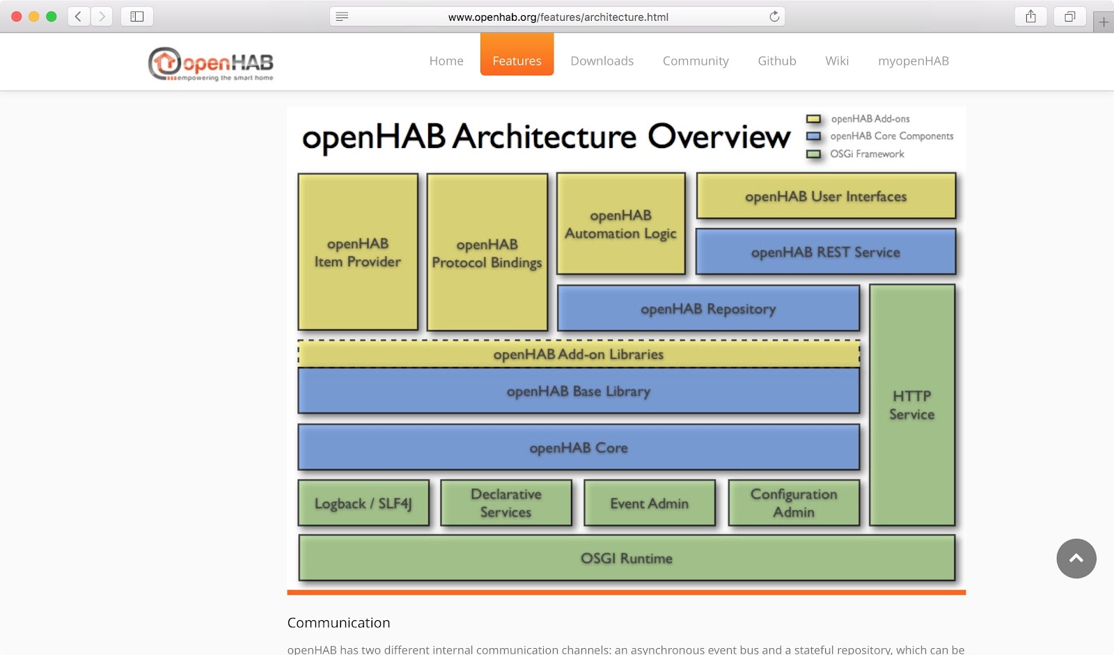Reload the page with the refresh icon
Viewport: 1114px width, 655px height.
pyautogui.click(x=774, y=17)
